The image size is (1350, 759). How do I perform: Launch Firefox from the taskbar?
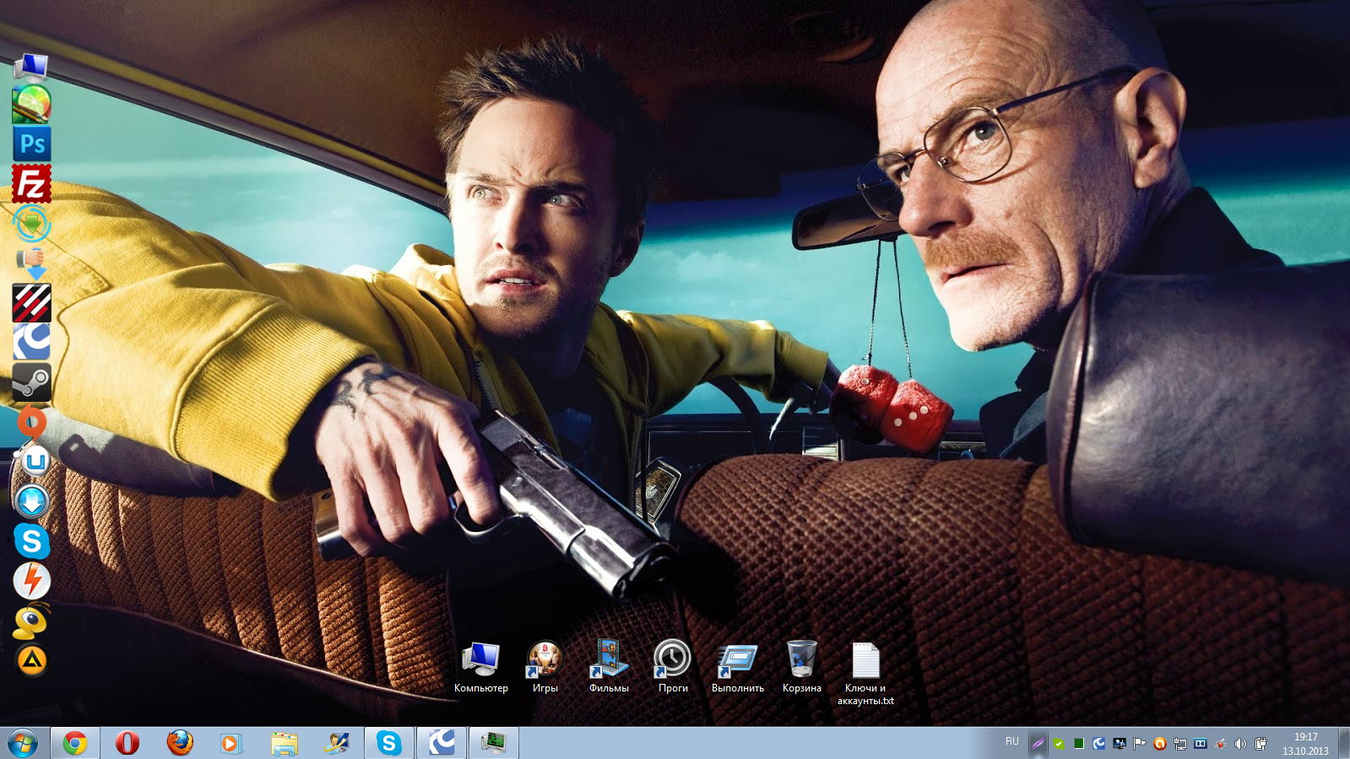click(x=180, y=743)
